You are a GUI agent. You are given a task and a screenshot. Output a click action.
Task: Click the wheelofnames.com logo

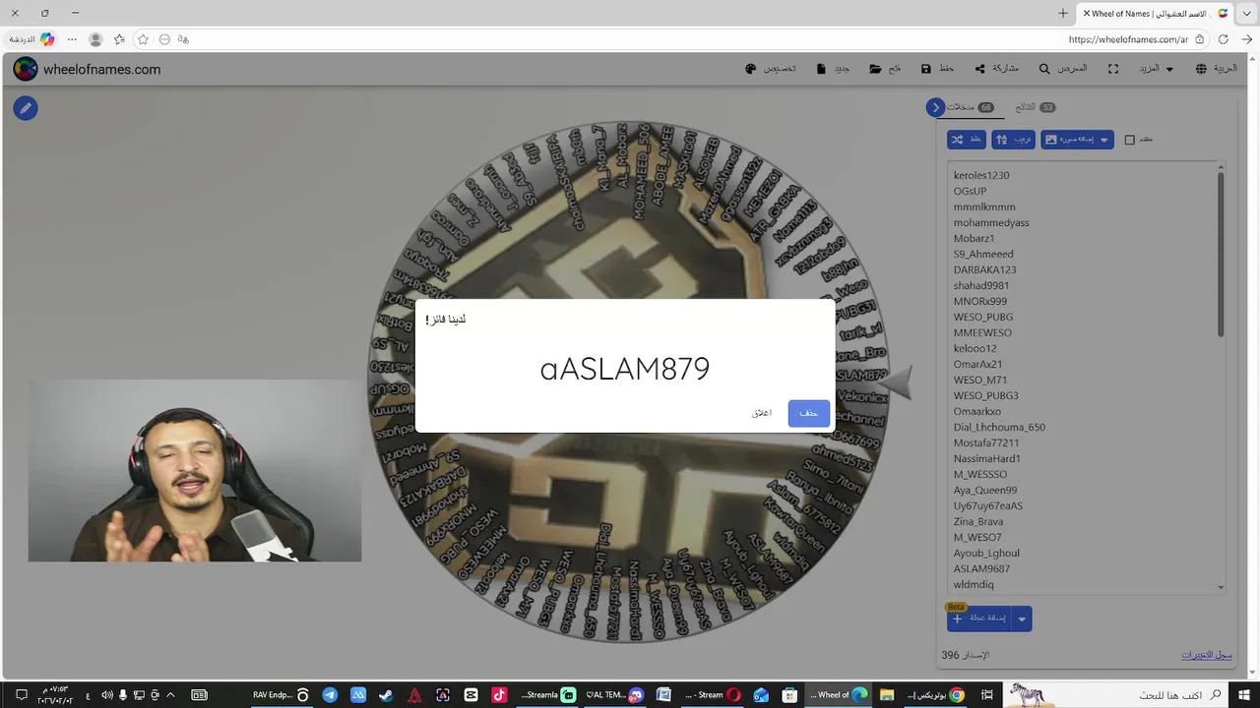pyautogui.click(x=87, y=69)
